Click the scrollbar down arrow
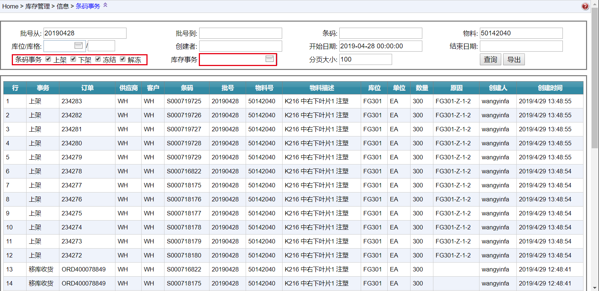 pyautogui.click(x=595, y=287)
